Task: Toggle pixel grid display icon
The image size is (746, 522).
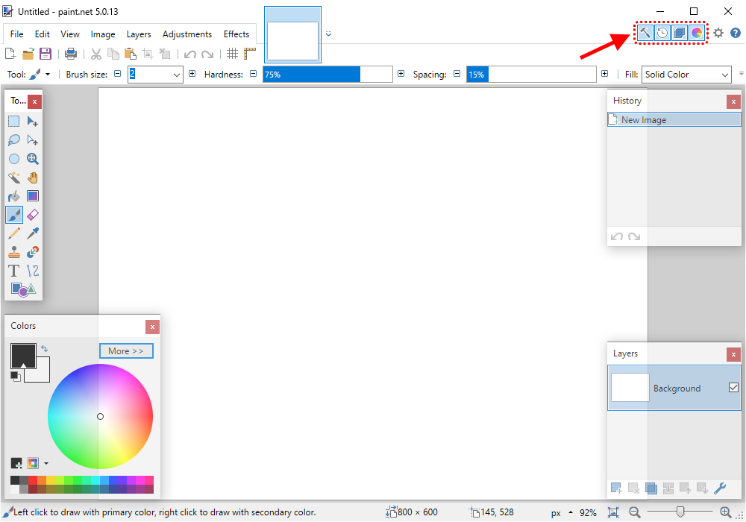Action: click(x=232, y=54)
